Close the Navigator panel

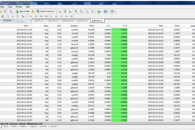coord(30,20)
